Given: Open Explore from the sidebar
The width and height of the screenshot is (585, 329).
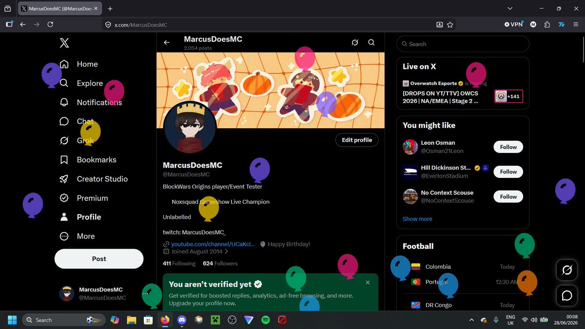Looking at the screenshot, I should [81, 83].
